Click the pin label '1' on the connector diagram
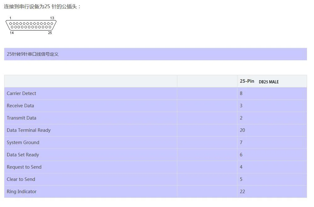This screenshot has width=314, height=207. click(x=10, y=18)
